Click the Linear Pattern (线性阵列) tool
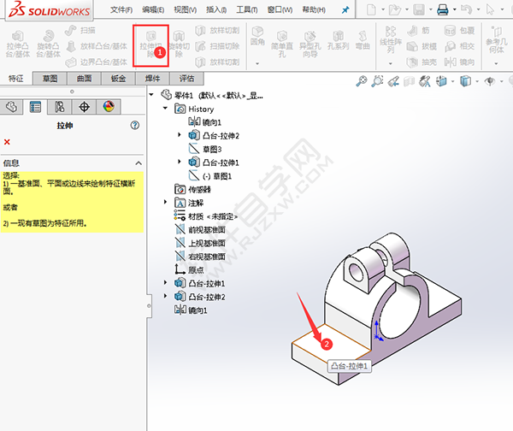The image size is (513, 431). (391, 40)
